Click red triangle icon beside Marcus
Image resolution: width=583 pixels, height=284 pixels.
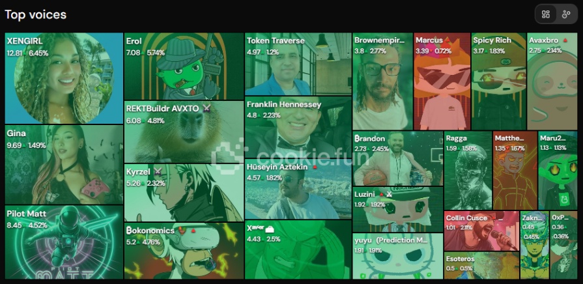coord(448,40)
